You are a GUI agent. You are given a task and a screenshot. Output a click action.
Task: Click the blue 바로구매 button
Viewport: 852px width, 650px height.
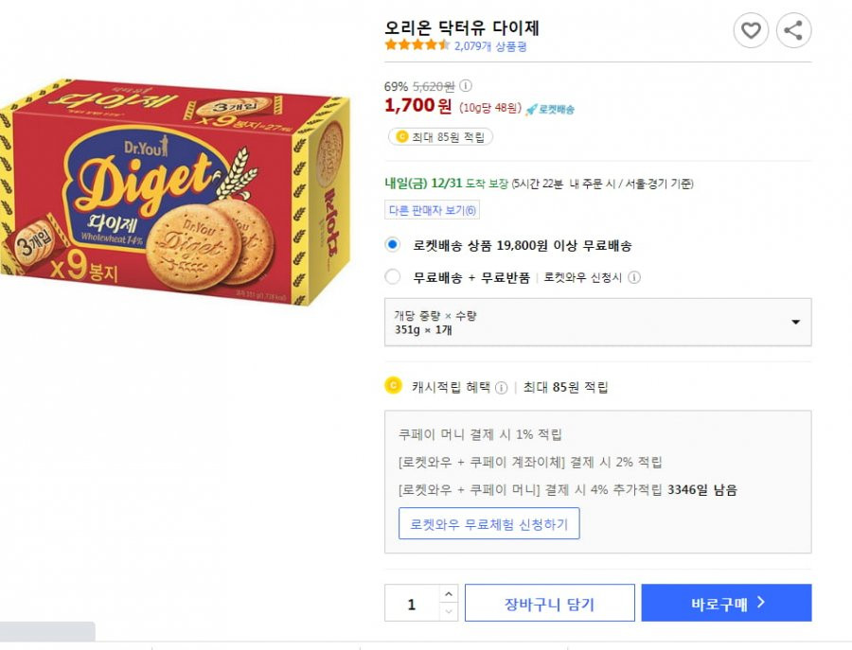726,603
